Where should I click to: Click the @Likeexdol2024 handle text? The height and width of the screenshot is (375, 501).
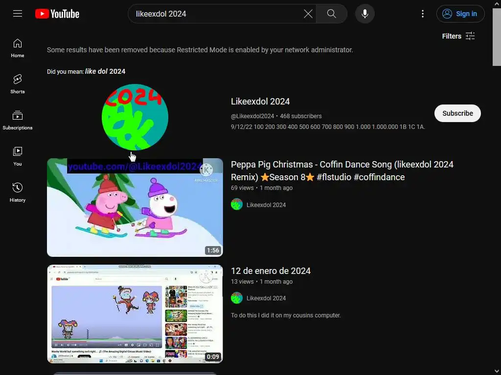tap(252, 116)
